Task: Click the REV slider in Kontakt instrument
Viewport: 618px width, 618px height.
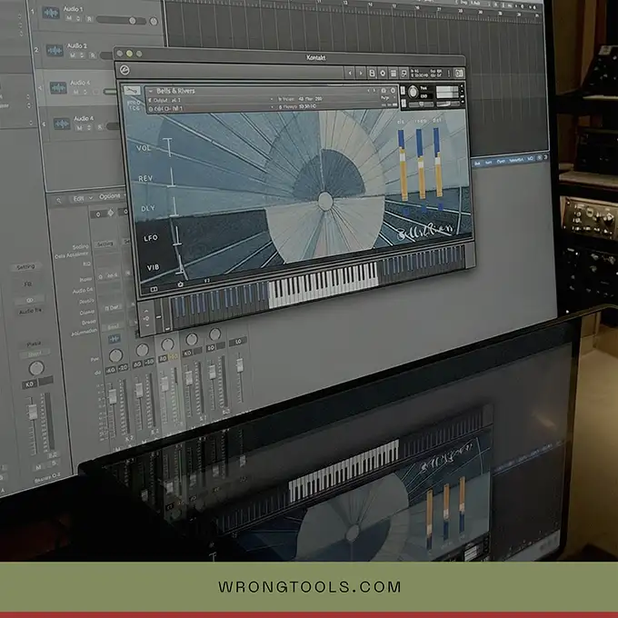Action: tap(170, 180)
